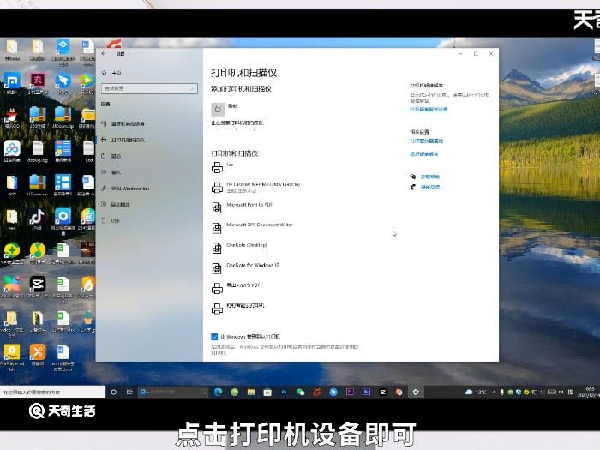The image size is (600, 450).
Task: Open Task View from the taskbar
Action: (129, 393)
